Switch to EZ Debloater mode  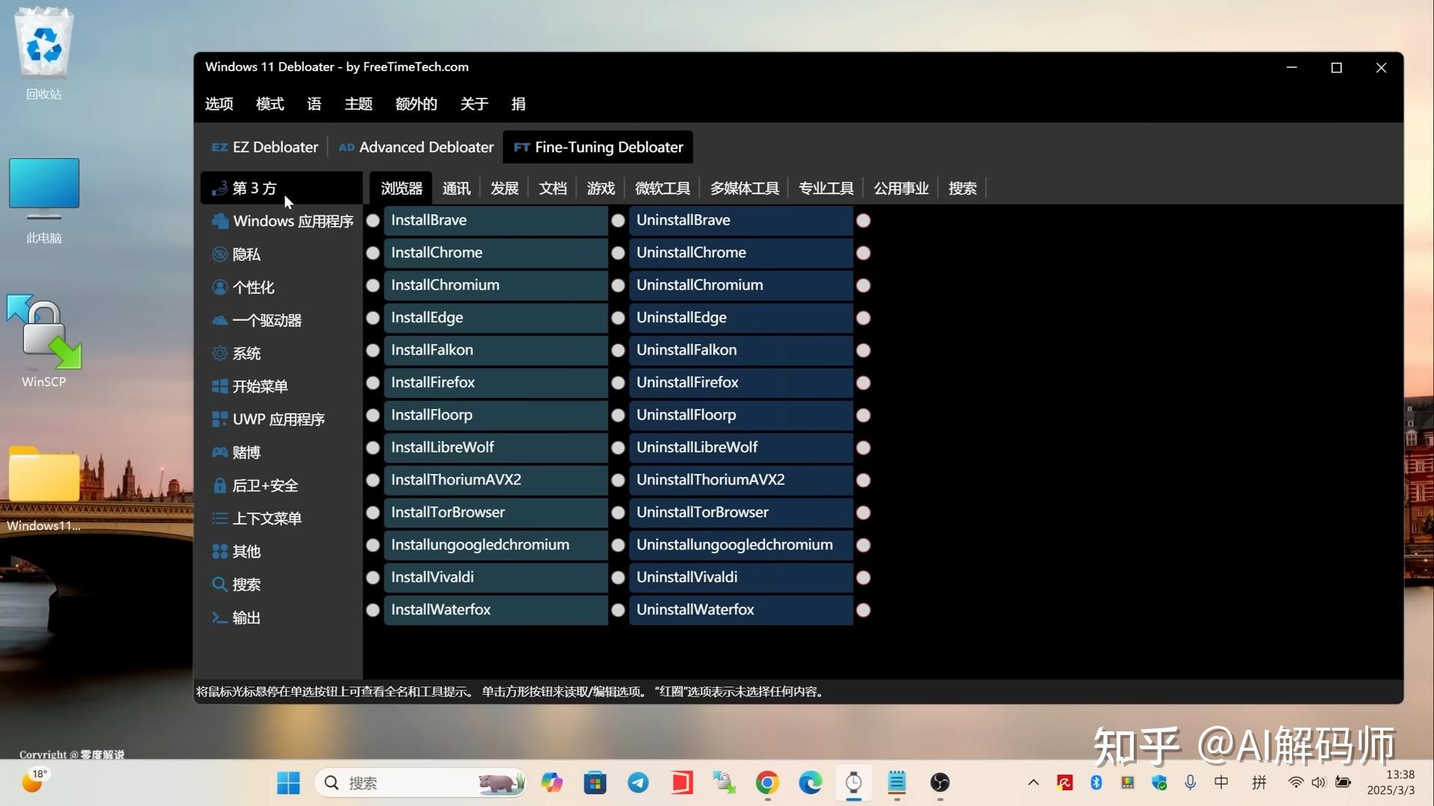[264, 147]
